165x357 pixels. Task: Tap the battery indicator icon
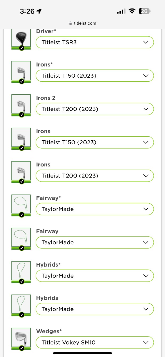pyautogui.click(x=145, y=11)
